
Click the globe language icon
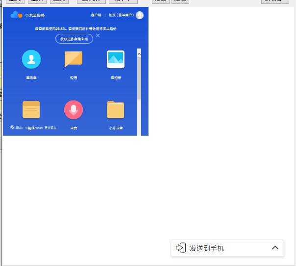pos(12,127)
